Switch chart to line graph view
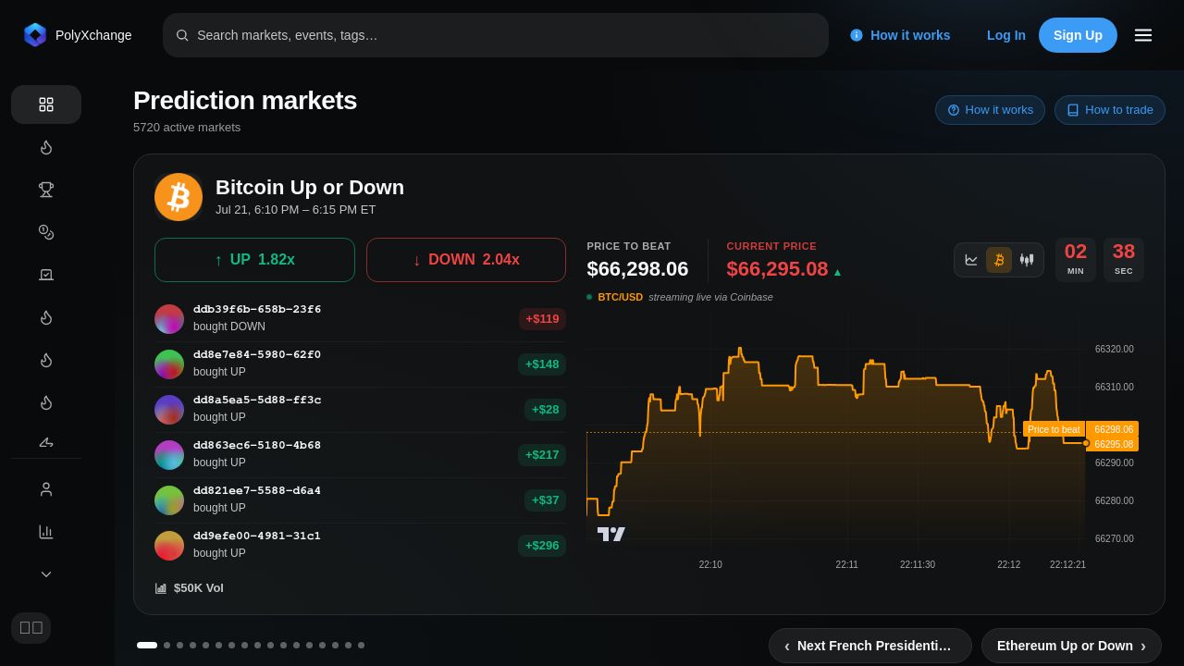The width and height of the screenshot is (1184, 666). (971, 260)
